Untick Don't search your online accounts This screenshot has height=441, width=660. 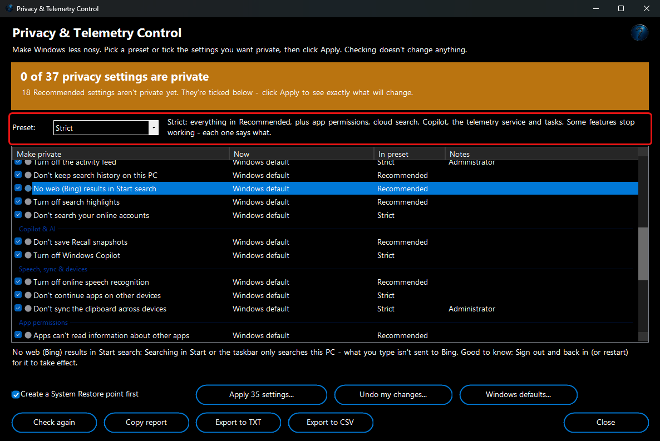tap(18, 215)
